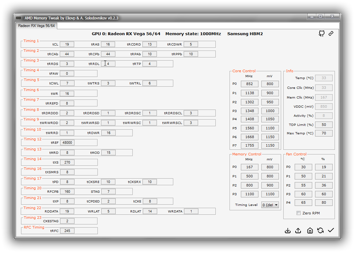The height and width of the screenshot is (253, 355).
Task: Click the Memory state: 1000MHz text
Action: coord(193,34)
